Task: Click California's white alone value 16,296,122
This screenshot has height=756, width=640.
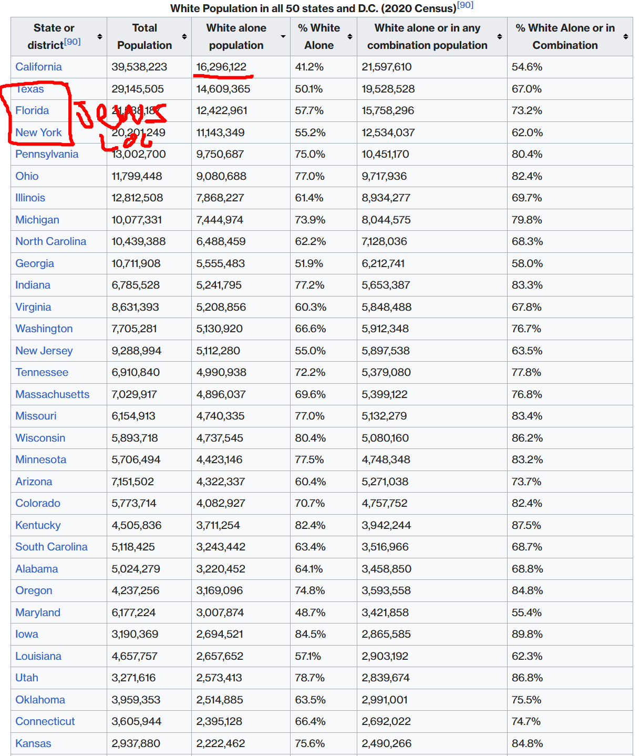Action: [x=221, y=67]
